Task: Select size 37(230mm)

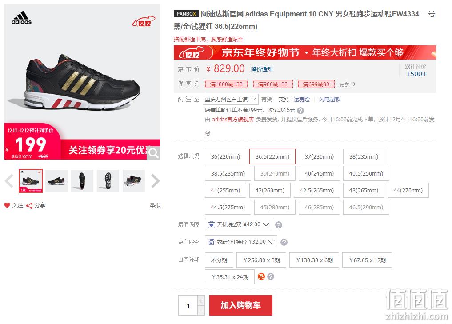Action: click(x=320, y=156)
